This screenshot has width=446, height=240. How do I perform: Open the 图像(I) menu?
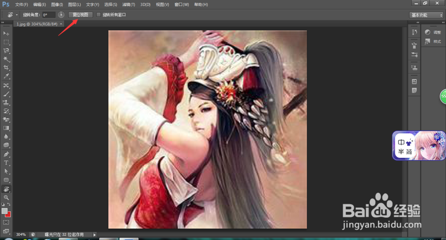pyautogui.click(x=57, y=4)
